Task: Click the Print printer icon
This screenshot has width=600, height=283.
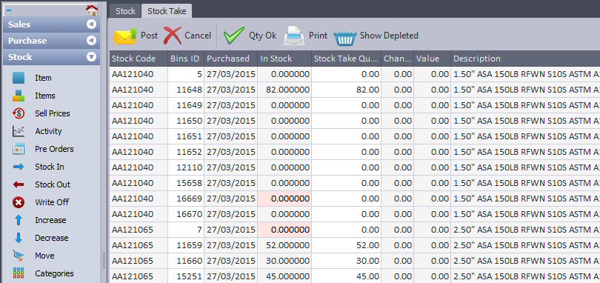Action: pos(294,36)
